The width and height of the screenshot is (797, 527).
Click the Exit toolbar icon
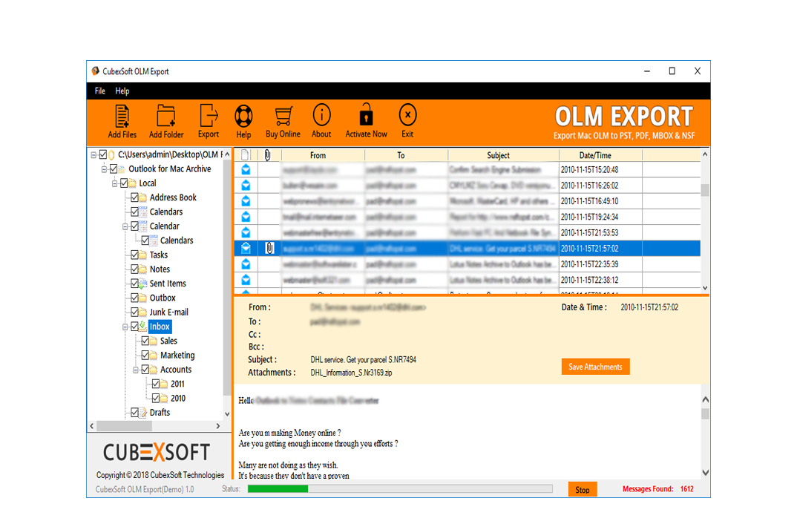point(407,115)
